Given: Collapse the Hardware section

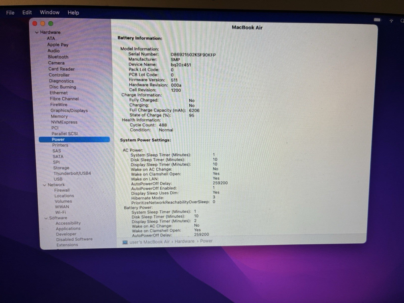Looking at the screenshot, I should [x=37, y=33].
